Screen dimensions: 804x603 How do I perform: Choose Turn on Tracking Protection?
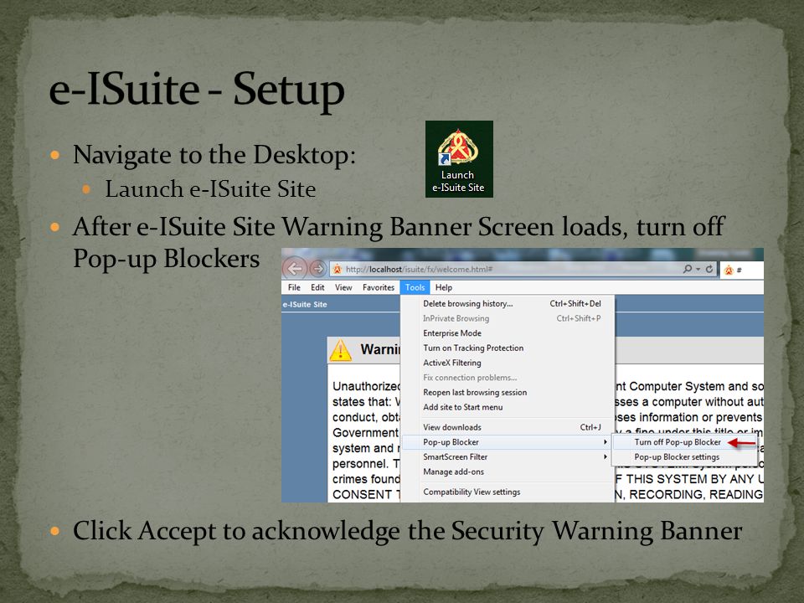click(x=508, y=348)
